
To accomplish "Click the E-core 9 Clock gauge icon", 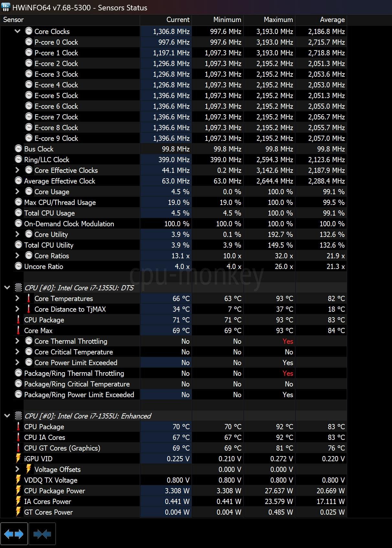I will [x=29, y=138].
